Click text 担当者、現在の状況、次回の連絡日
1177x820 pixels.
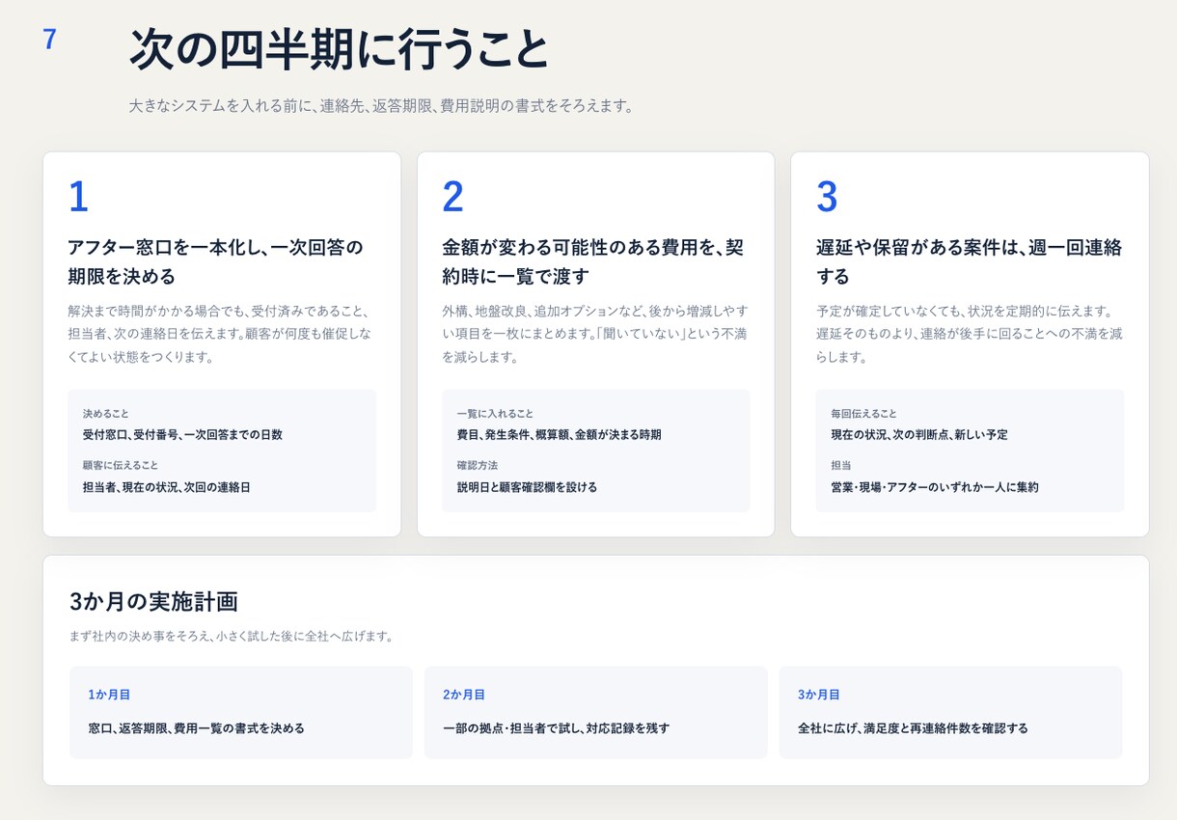tap(167, 487)
